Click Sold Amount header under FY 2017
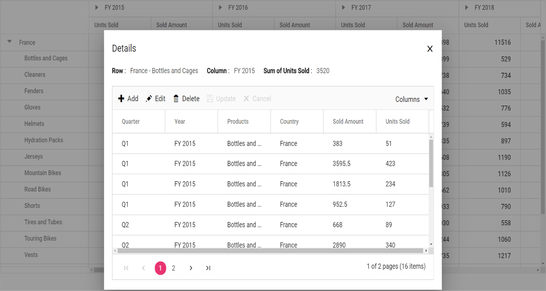The image size is (546, 291). pyautogui.click(x=428, y=25)
